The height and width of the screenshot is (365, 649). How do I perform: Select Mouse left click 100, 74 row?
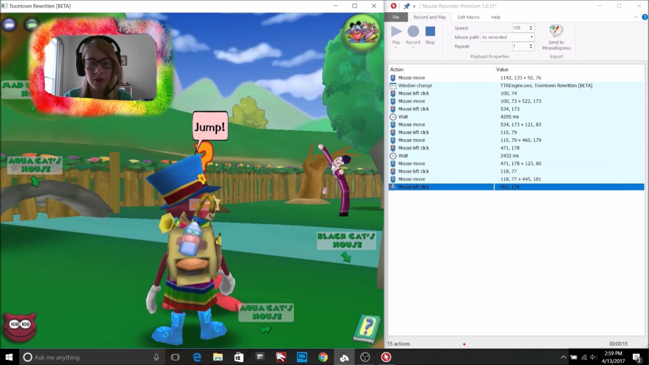tap(516, 93)
